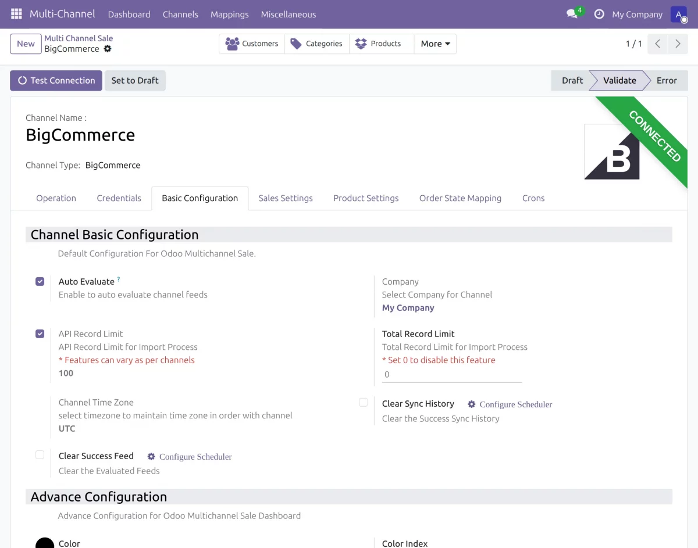
Task: Click the 1 / 1 pager counter
Action: pyautogui.click(x=633, y=44)
